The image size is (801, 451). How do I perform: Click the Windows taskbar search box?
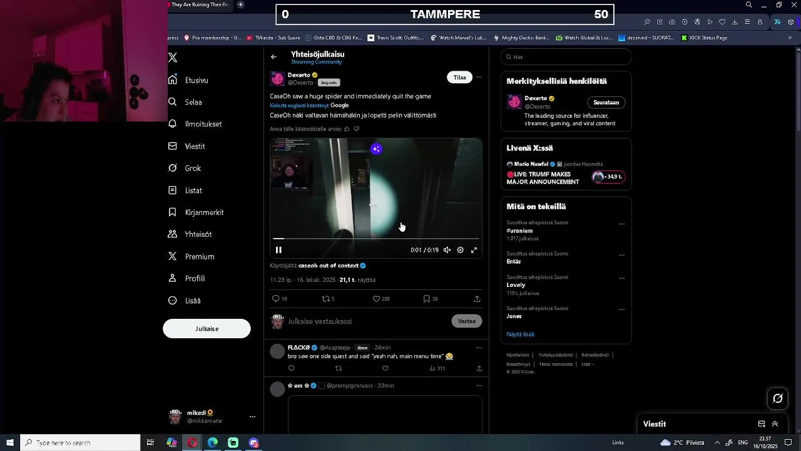[x=80, y=443]
